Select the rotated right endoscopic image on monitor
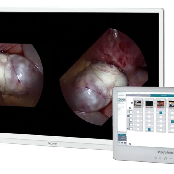The height and width of the screenshot is (174, 174). (104, 76)
